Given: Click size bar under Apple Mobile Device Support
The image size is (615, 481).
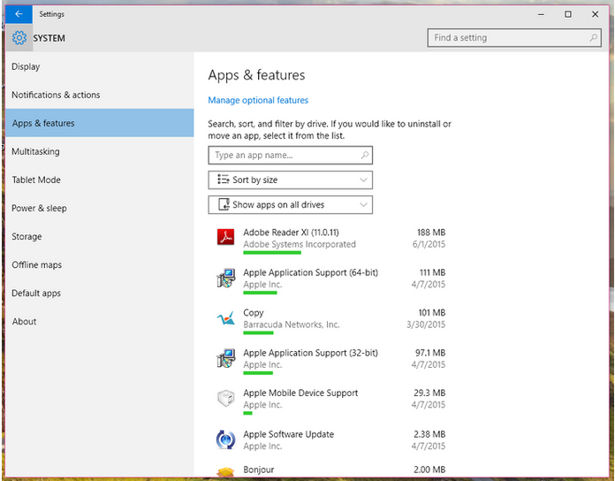Looking at the screenshot, I should [247, 413].
